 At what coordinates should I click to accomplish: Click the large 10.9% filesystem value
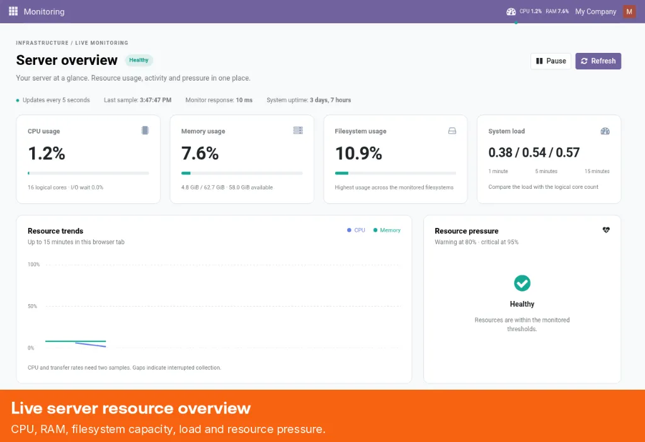358,154
